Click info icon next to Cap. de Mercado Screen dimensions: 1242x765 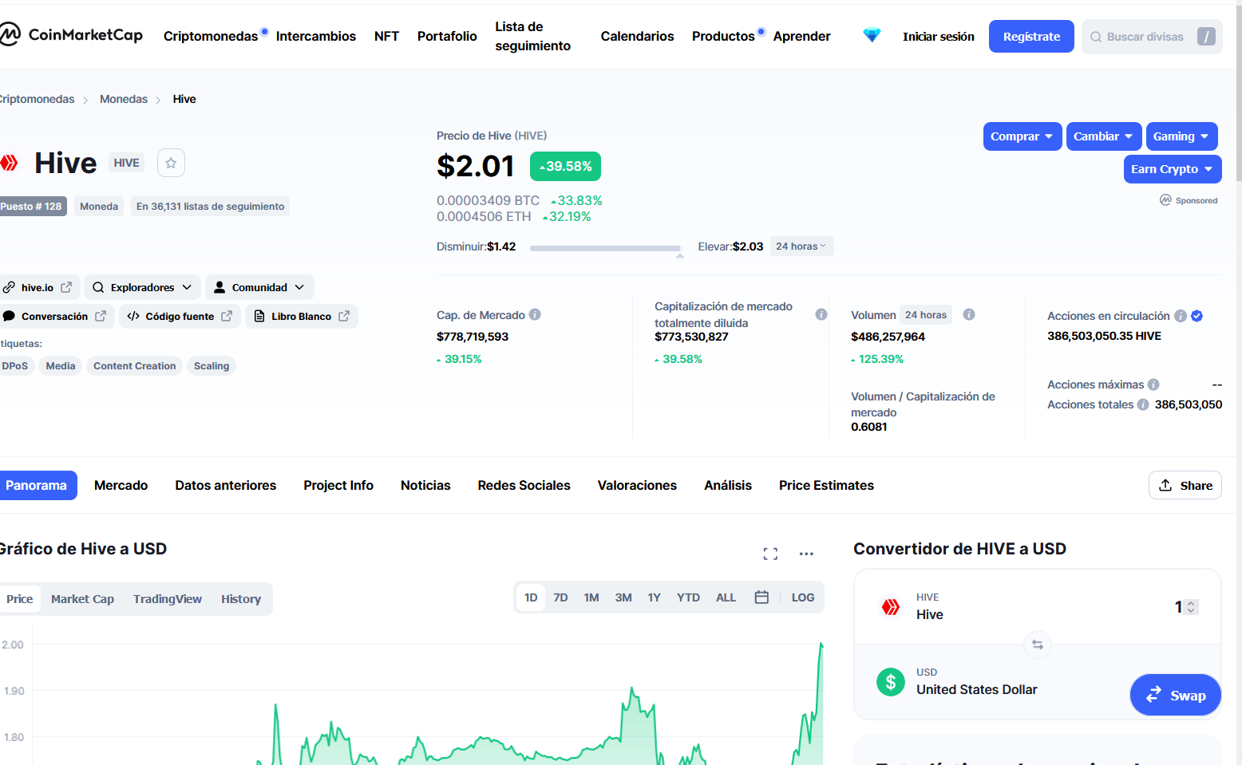coord(535,315)
